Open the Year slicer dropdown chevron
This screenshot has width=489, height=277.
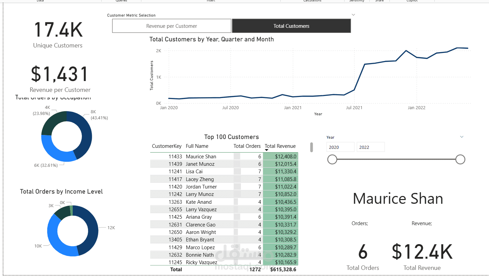tap(462, 137)
